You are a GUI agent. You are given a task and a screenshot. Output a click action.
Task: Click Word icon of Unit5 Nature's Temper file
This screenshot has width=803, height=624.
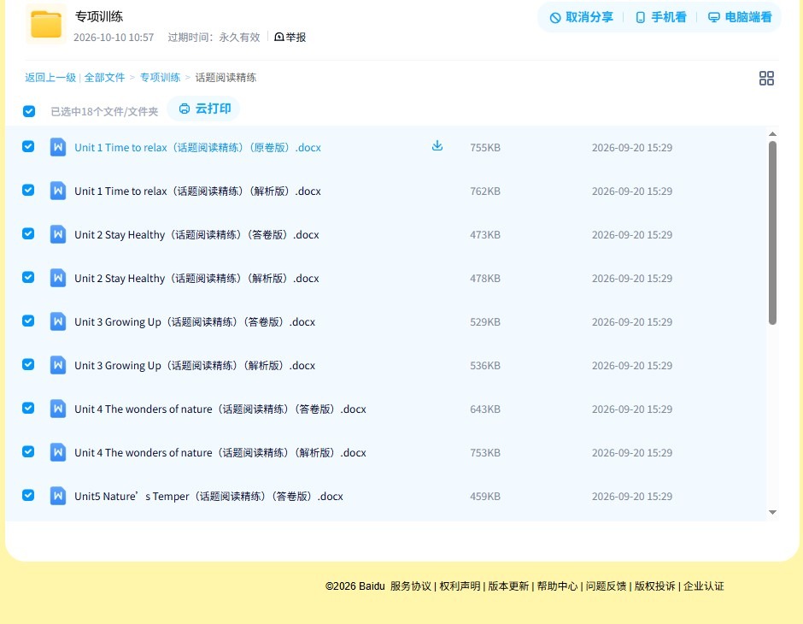(58, 496)
